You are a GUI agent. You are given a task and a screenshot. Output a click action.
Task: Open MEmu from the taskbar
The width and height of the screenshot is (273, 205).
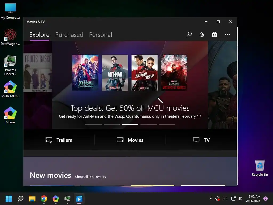56,199
